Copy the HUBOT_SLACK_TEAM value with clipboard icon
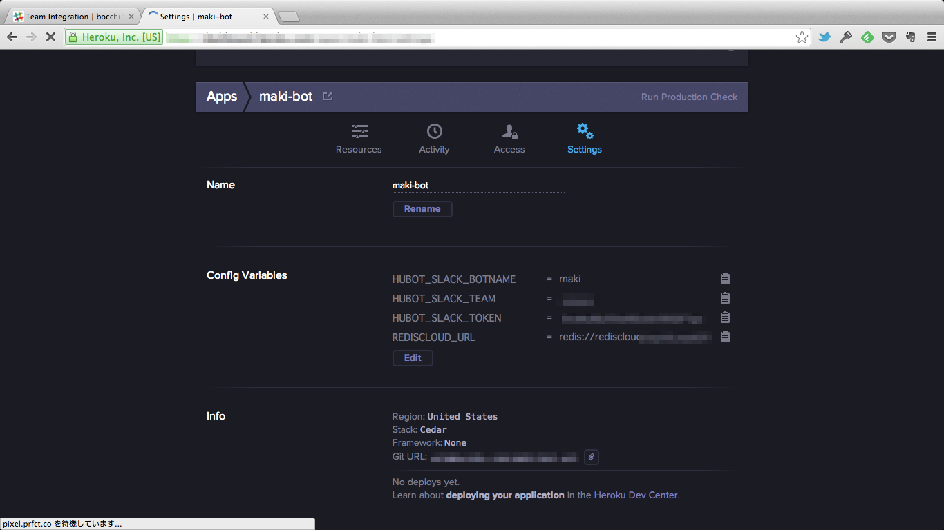This screenshot has height=530, width=944. pyautogui.click(x=725, y=298)
